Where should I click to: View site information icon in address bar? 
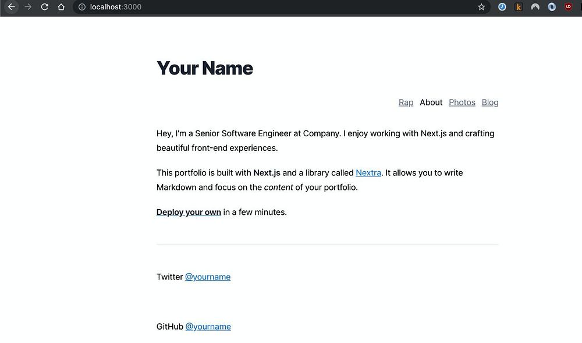82,7
